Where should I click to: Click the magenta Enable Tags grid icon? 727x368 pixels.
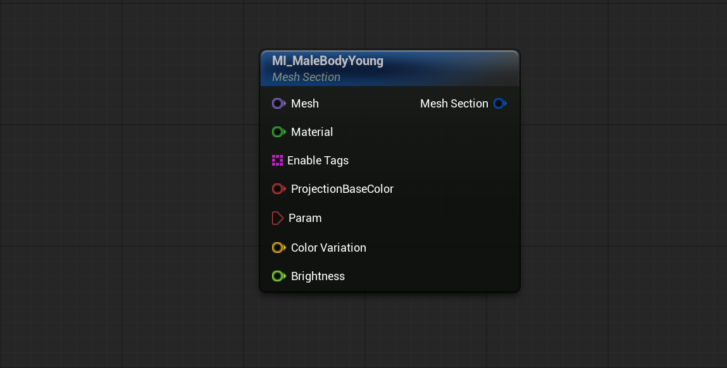pyautogui.click(x=277, y=161)
